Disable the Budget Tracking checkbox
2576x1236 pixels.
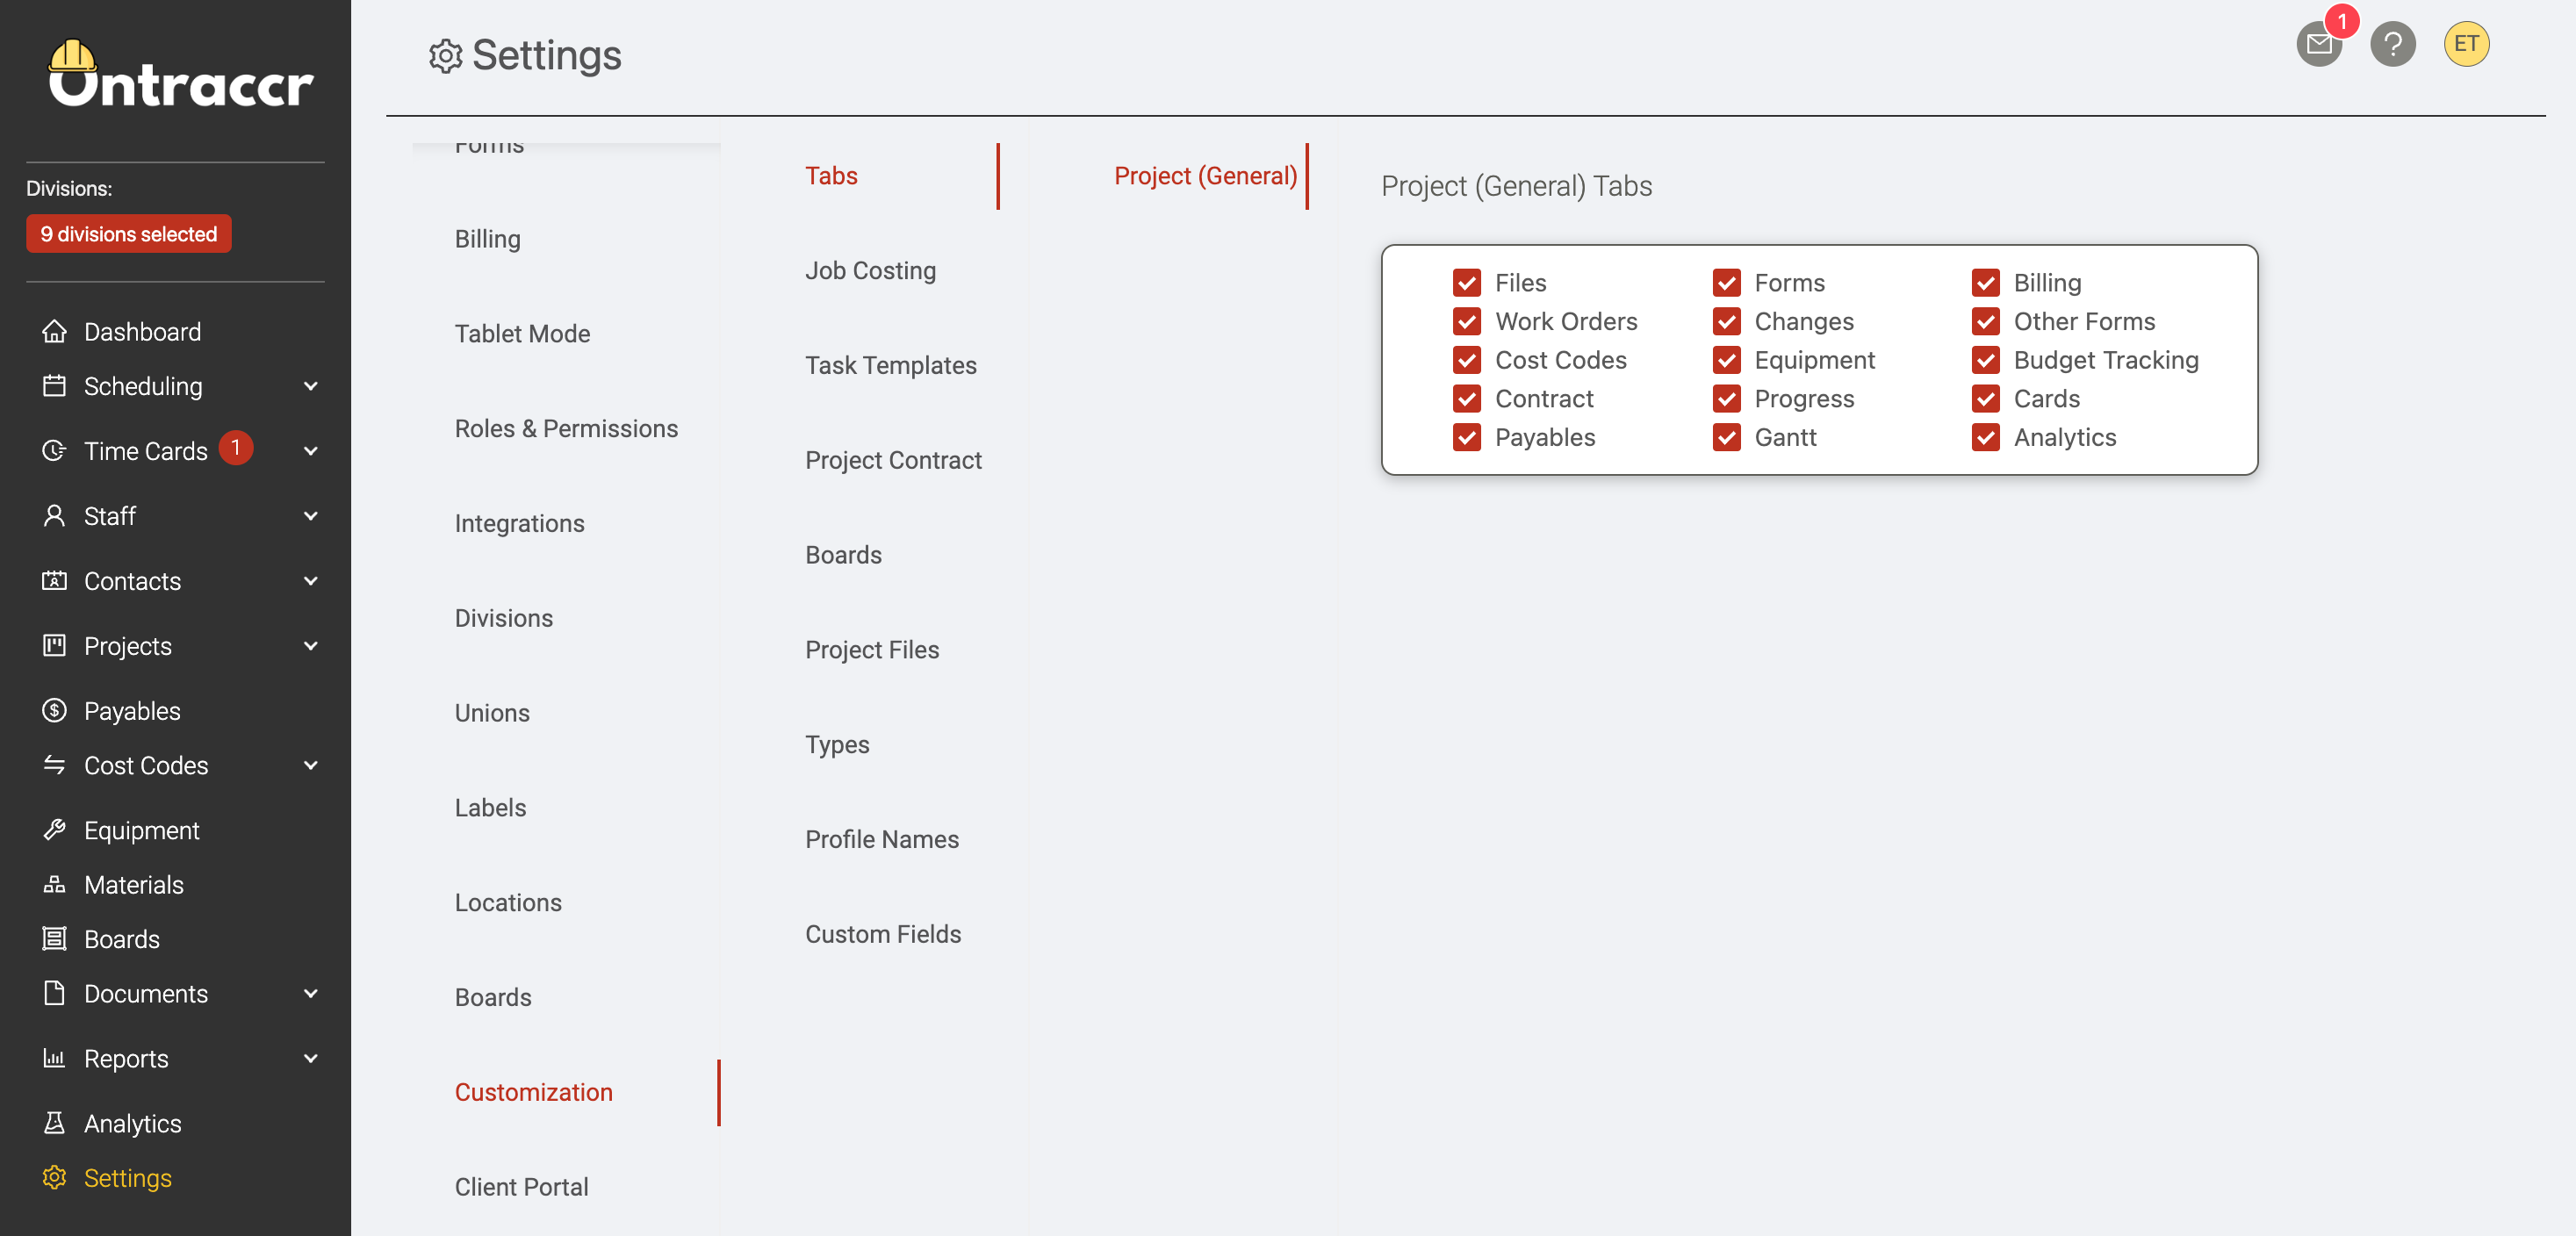(1985, 360)
